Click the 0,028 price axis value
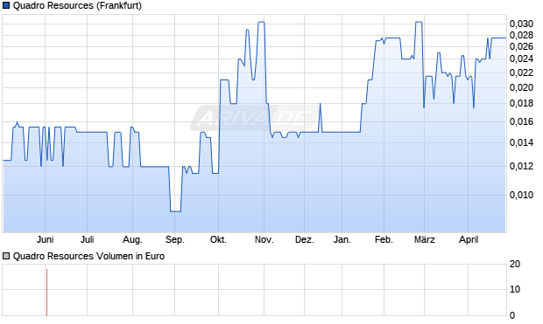The height and width of the screenshot is (324, 543). pyautogui.click(x=521, y=35)
